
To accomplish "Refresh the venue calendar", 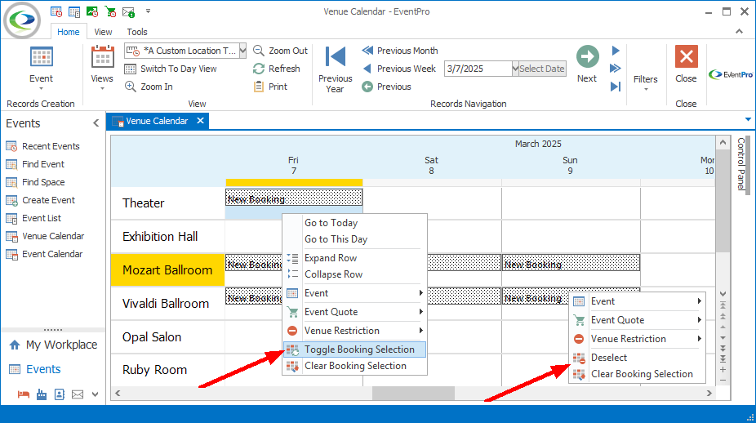I will pos(276,69).
